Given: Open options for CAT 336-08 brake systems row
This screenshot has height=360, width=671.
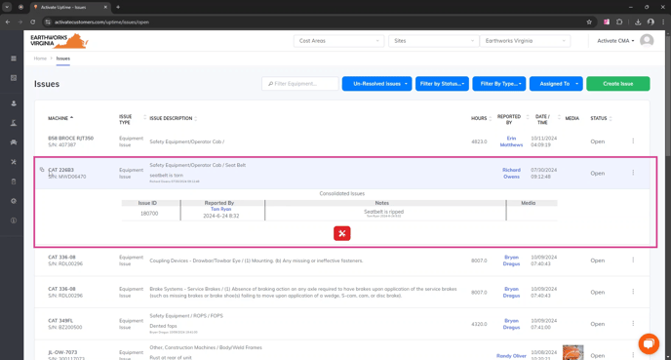Looking at the screenshot, I should coord(633,292).
